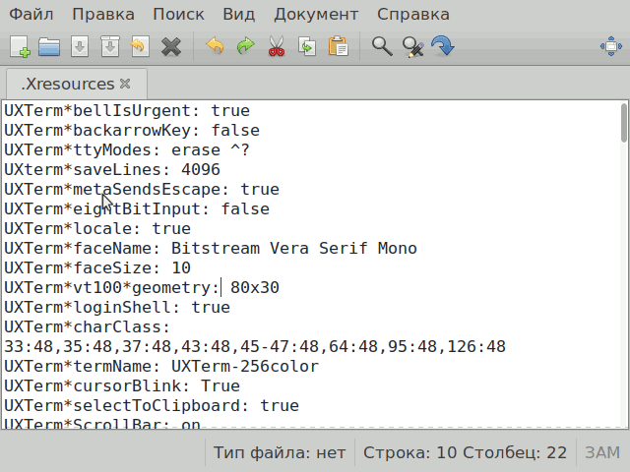Click 'UXTerm*selectToClipboard: true' line
Image resolution: width=630 pixels, height=472 pixels.
click(152, 406)
